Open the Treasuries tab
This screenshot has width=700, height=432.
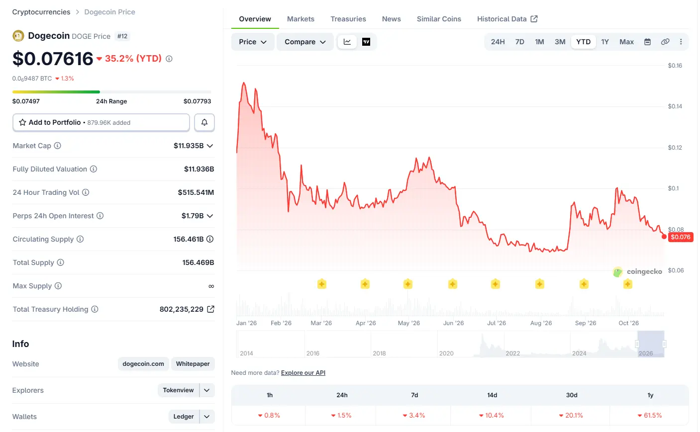click(348, 19)
